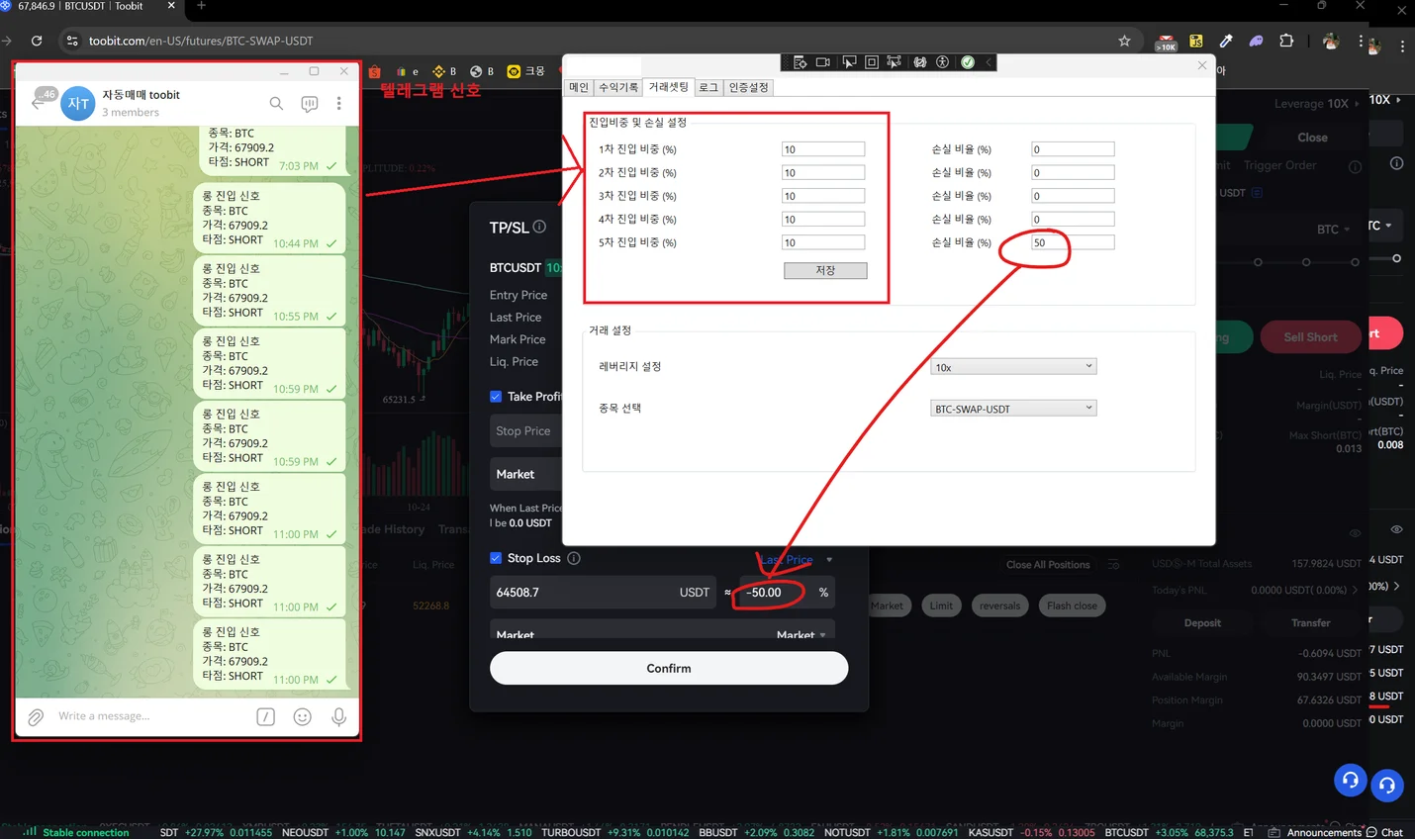Open bot commands slash icon in Telegram
The width and height of the screenshot is (1415, 839).
(x=265, y=716)
